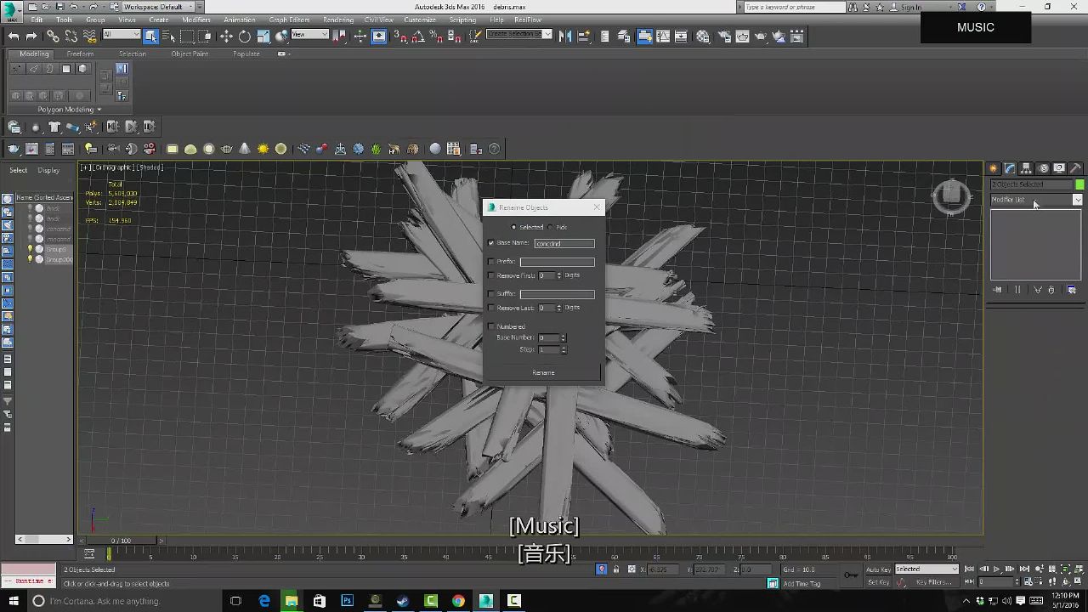1088x612 pixels.
Task: Click the time slider 0 / 100 handle
Action: pos(121,541)
